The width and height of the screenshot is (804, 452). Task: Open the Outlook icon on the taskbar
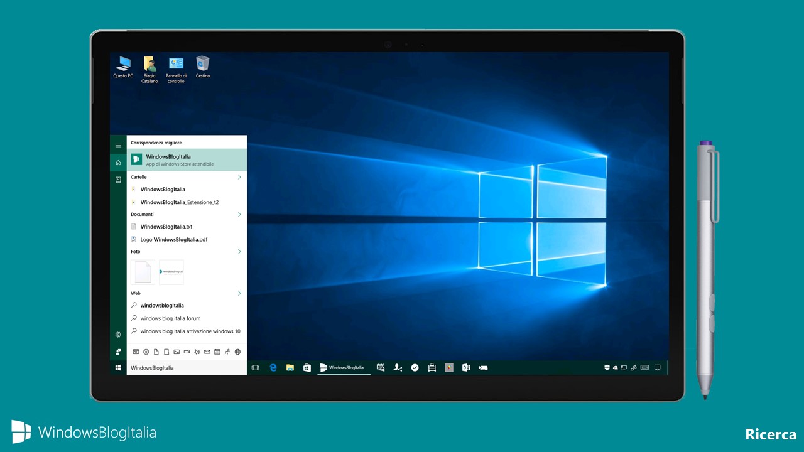click(466, 368)
